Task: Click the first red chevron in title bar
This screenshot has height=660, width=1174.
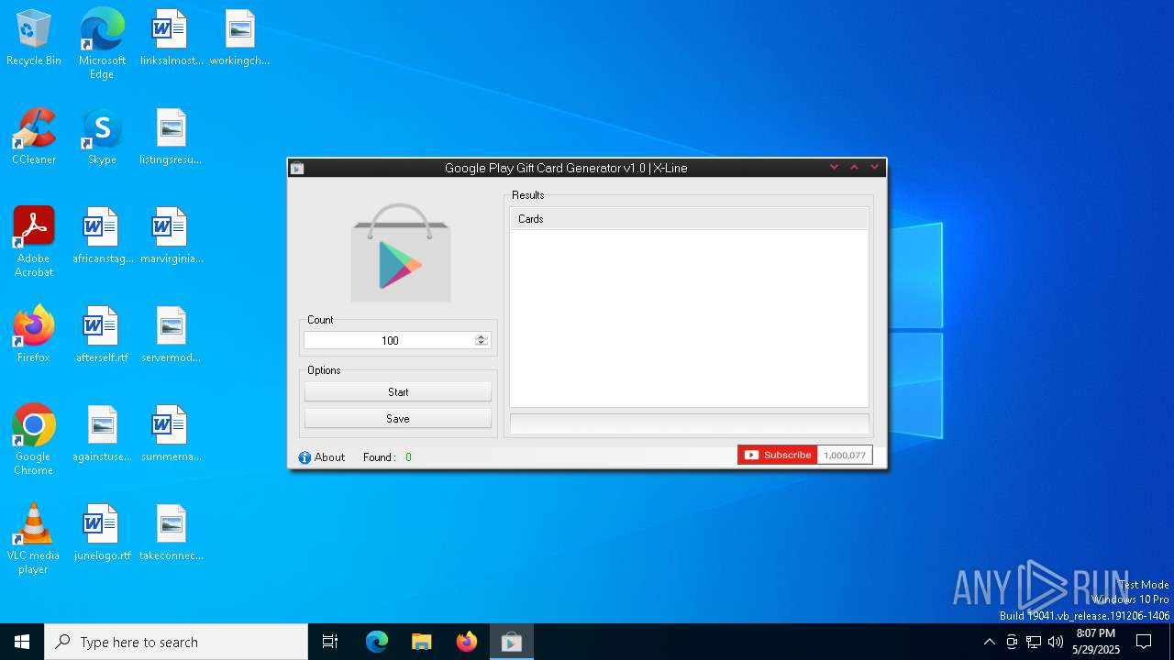Action: pyautogui.click(x=834, y=167)
